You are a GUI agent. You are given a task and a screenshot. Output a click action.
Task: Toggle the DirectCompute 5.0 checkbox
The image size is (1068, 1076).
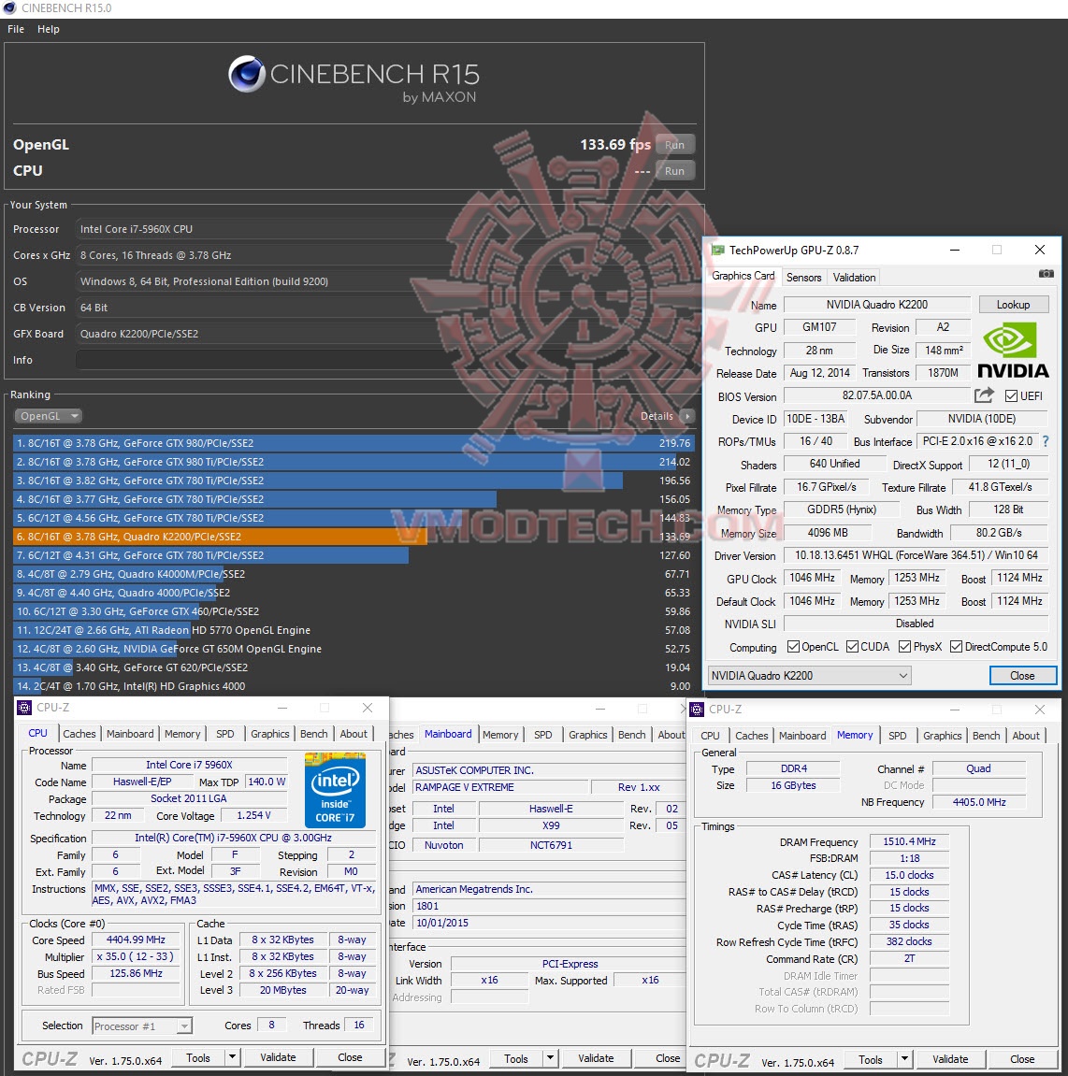[956, 646]
